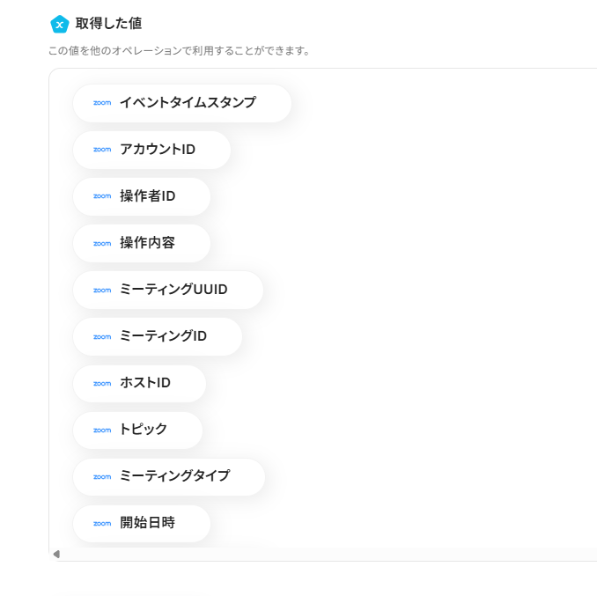Select the イベントタイムスタンプ value label

tap(188, 103)
